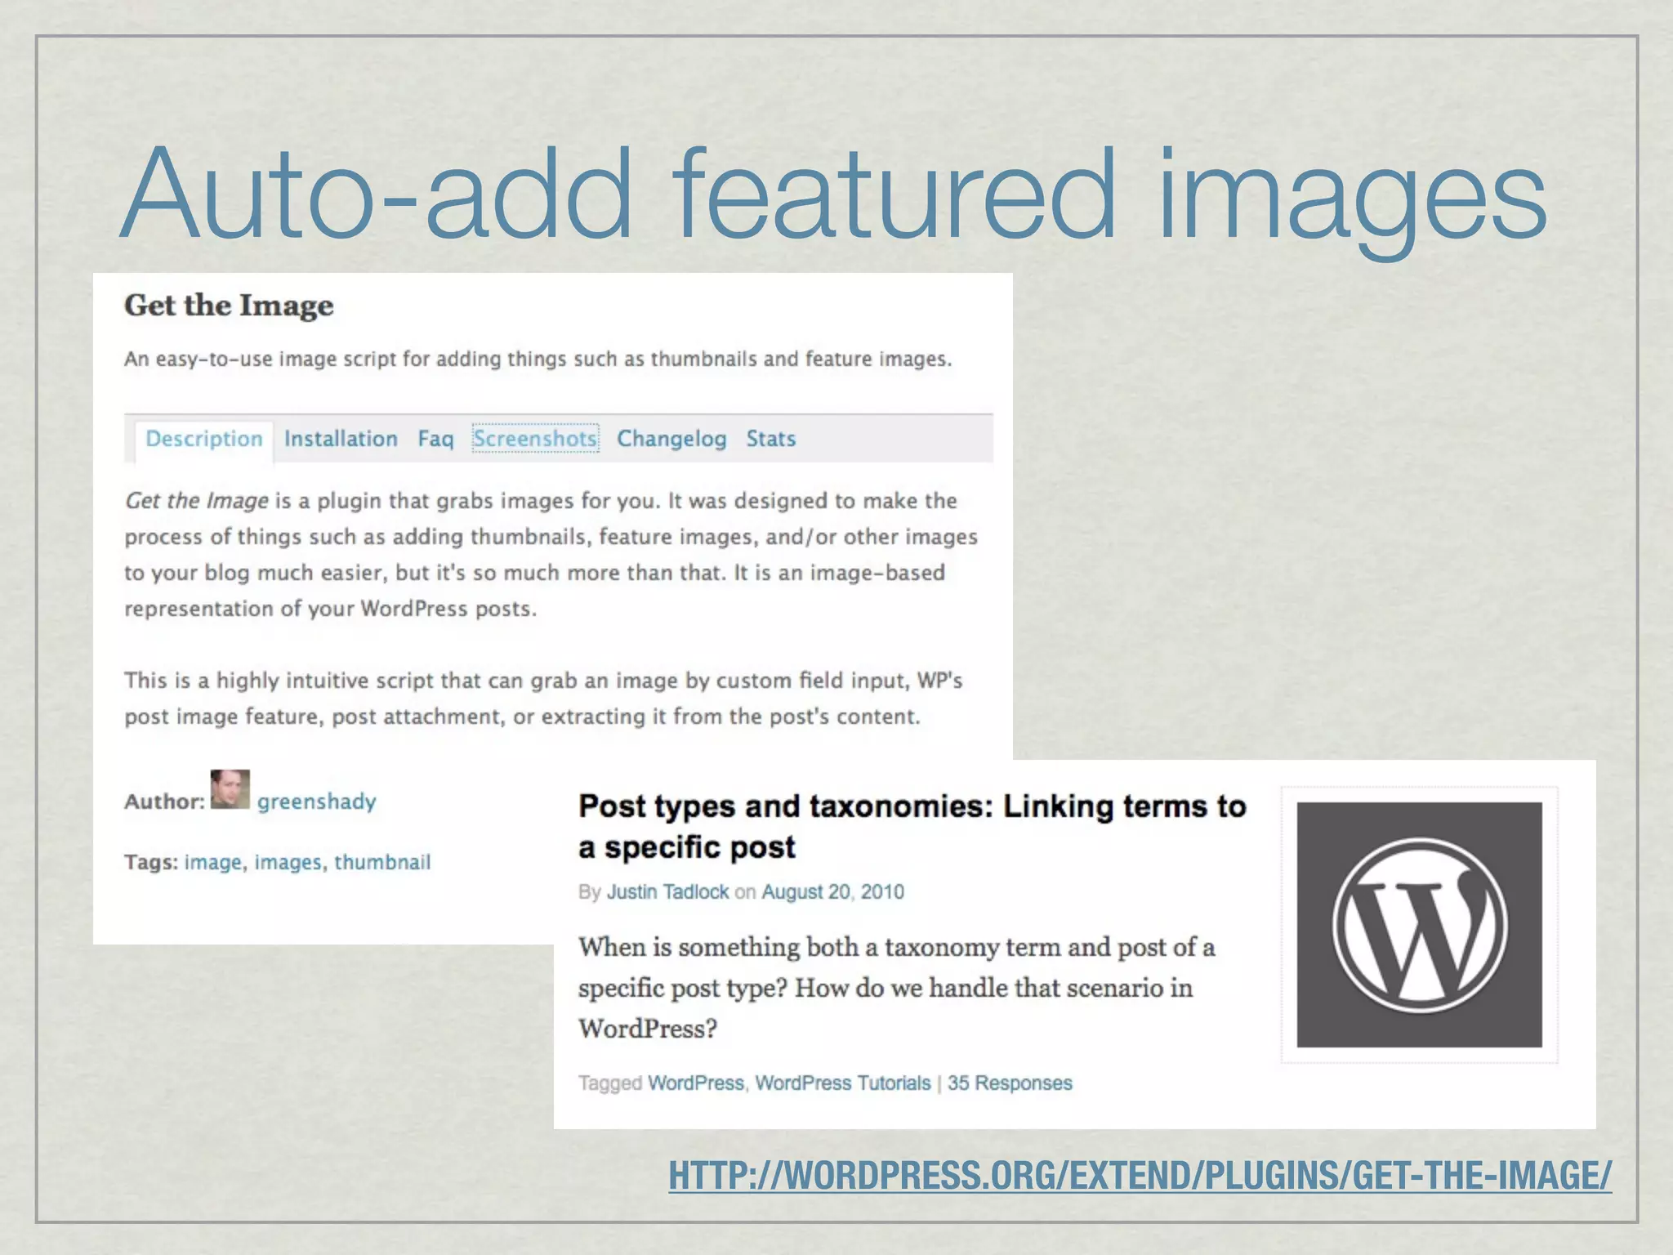The width and height of the screenshot is (1673, 1255).
Task: Click the greenshady author avatar
Action: tap(230, 789)
